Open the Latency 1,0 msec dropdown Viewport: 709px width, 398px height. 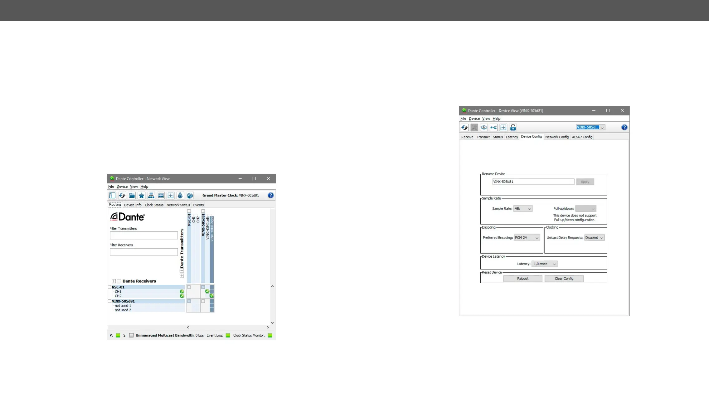point(544,264)
